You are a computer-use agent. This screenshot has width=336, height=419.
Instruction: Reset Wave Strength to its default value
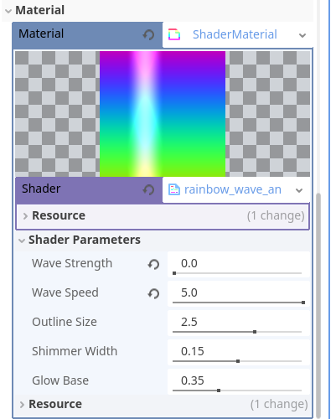(153, 264)
